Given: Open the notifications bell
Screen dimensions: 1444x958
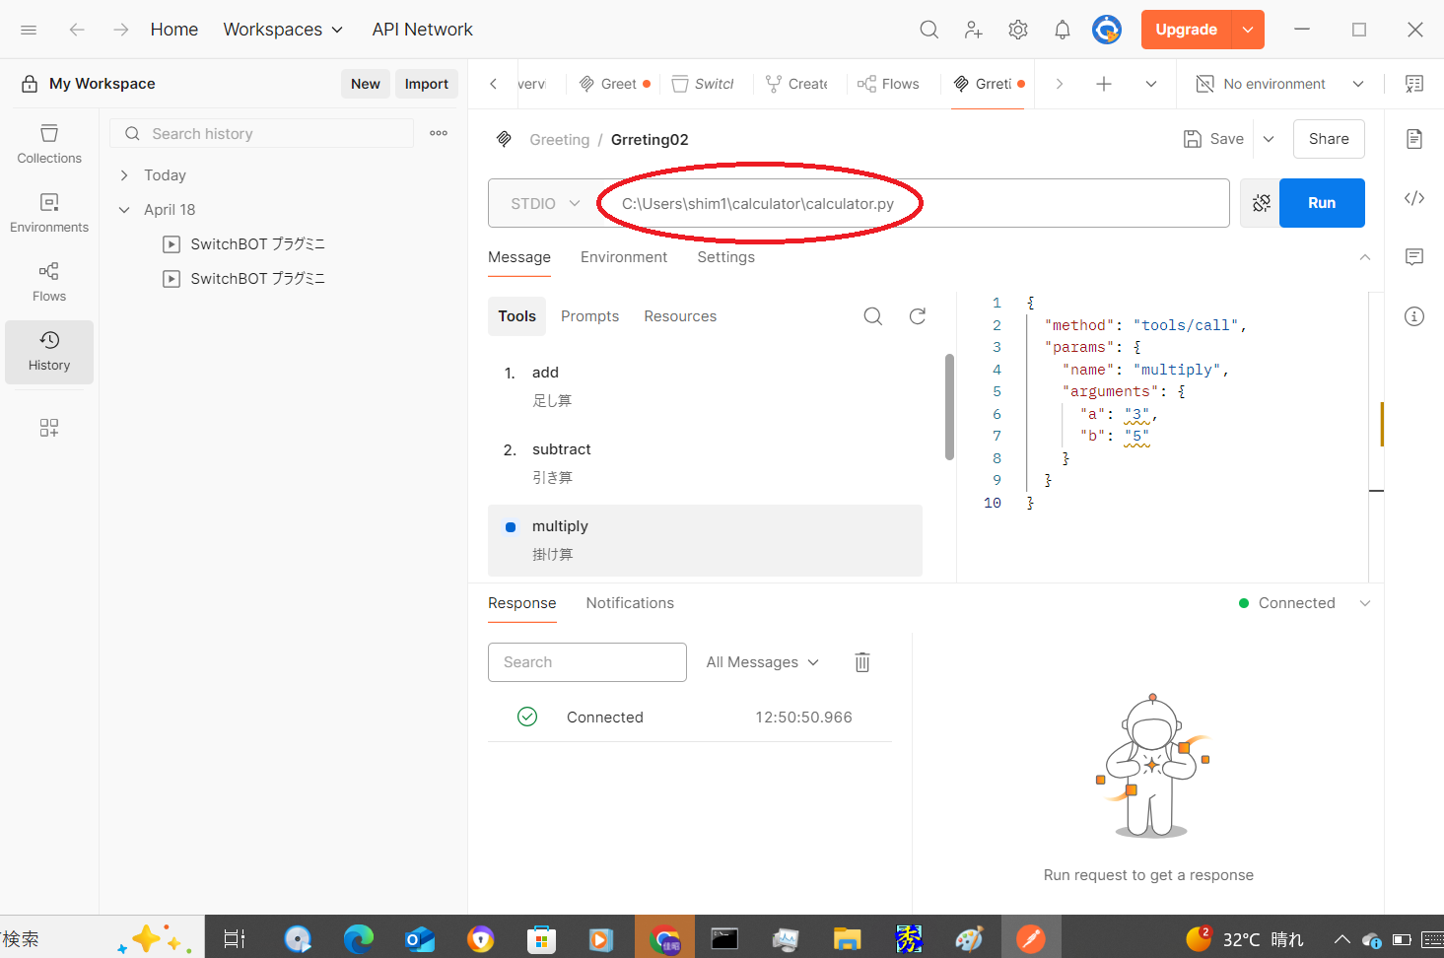Looking at the screenshot, I should 1062,30.
